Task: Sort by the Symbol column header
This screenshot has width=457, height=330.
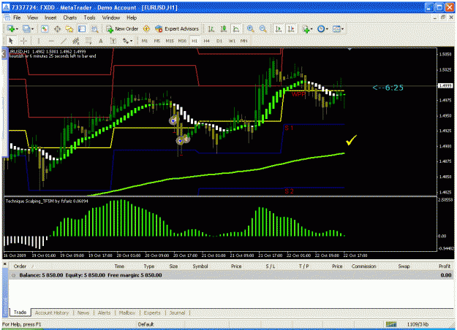Action: (x=200, y=266)
